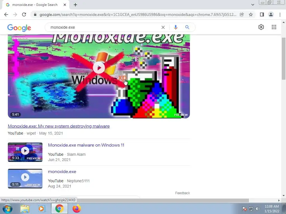Open the 5:11 Neptune5111 video thumbnail
Image resolution: width=286 pixels, height=214 pixels.
click(25, 179)
